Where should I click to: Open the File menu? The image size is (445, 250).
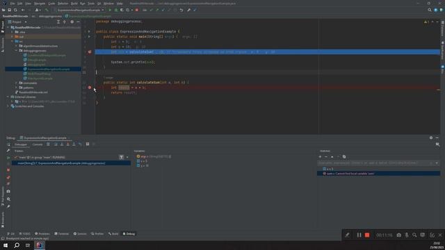tap(13, 3)
